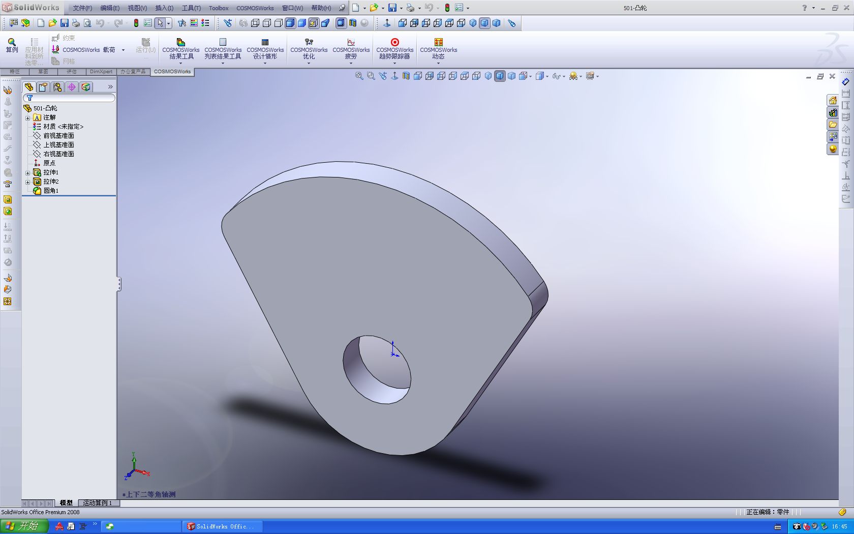Expand the 拉伸1 extrude feature

(28, 173)
